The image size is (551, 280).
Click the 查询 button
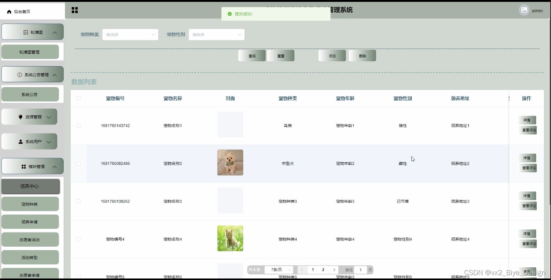click(252, 56)
